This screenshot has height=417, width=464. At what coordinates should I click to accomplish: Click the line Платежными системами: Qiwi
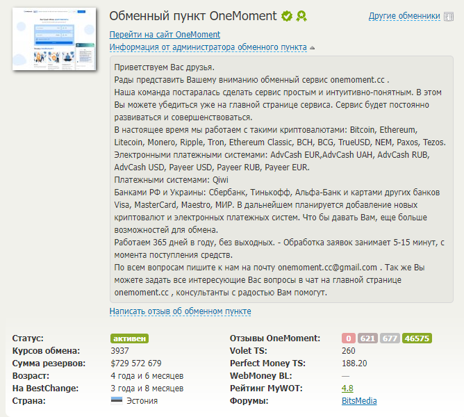click(171, 180)
